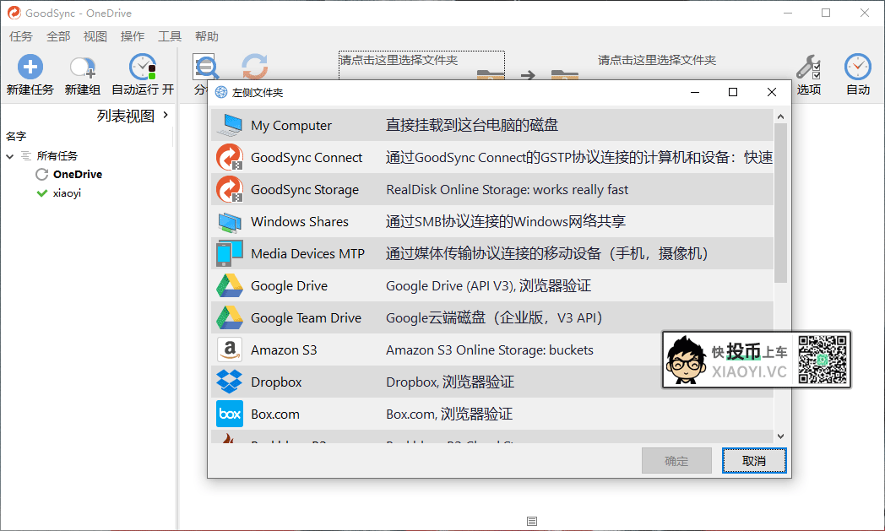The width and height of the screenshot is (885, 531).
Task: Select the GoodSync Connect storage option
Action: click(306, 157)
